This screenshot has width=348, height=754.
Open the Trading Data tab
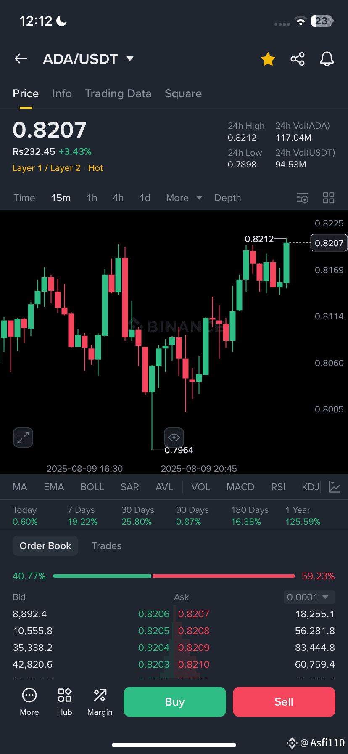click(118, 93)
